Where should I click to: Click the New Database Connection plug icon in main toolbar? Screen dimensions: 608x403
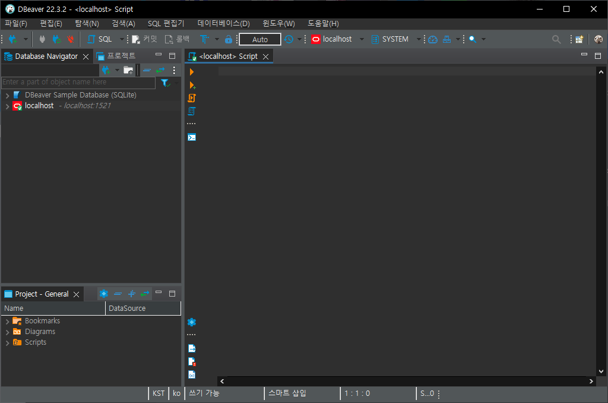click(x=13, y=39)
